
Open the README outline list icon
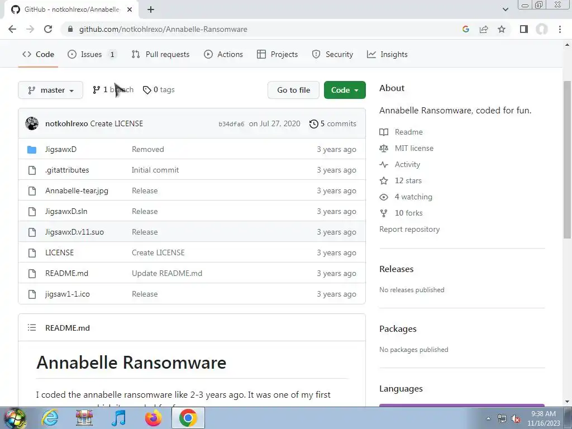pyautogui.click(x=32, y=327)
